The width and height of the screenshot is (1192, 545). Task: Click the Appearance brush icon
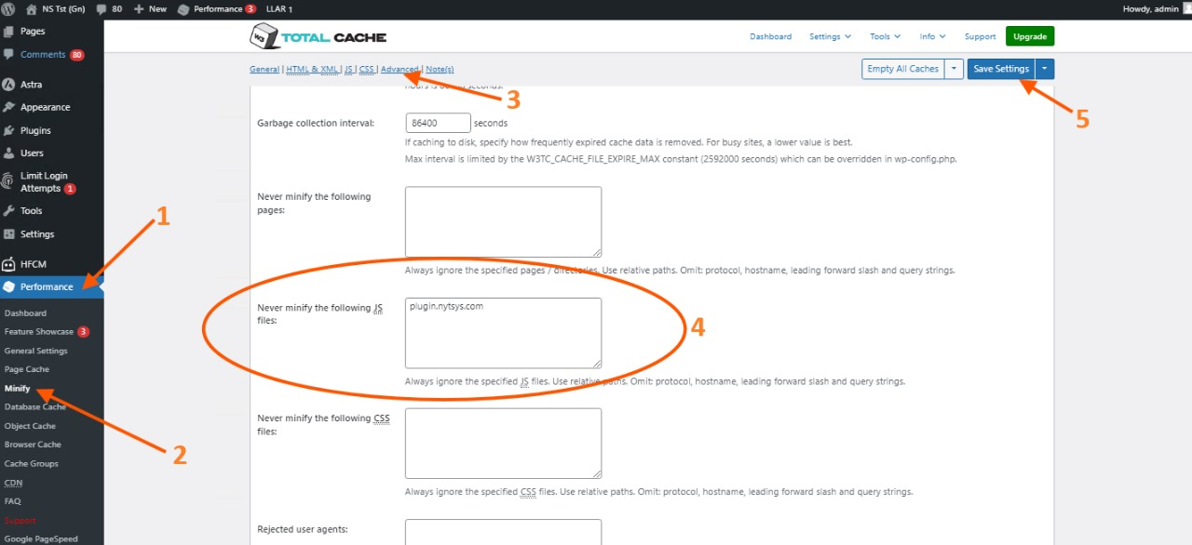(x=9, y=107)
